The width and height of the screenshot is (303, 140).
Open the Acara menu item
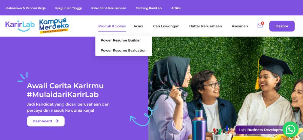(x=138, y=26)
